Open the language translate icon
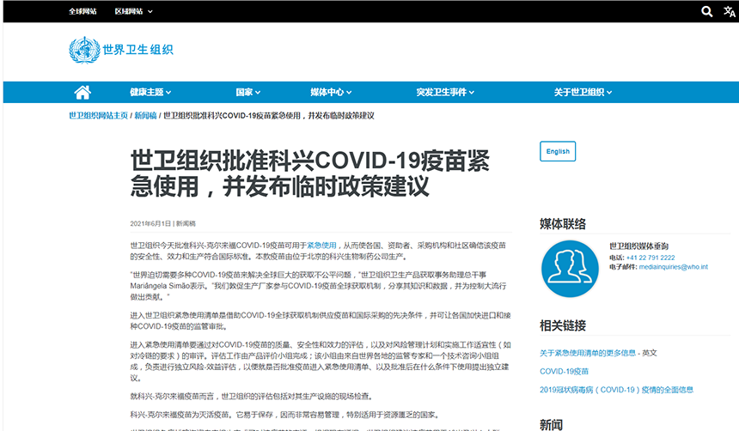Image resolution: width=739 pixels, height=431 pixels. [729, 11]
